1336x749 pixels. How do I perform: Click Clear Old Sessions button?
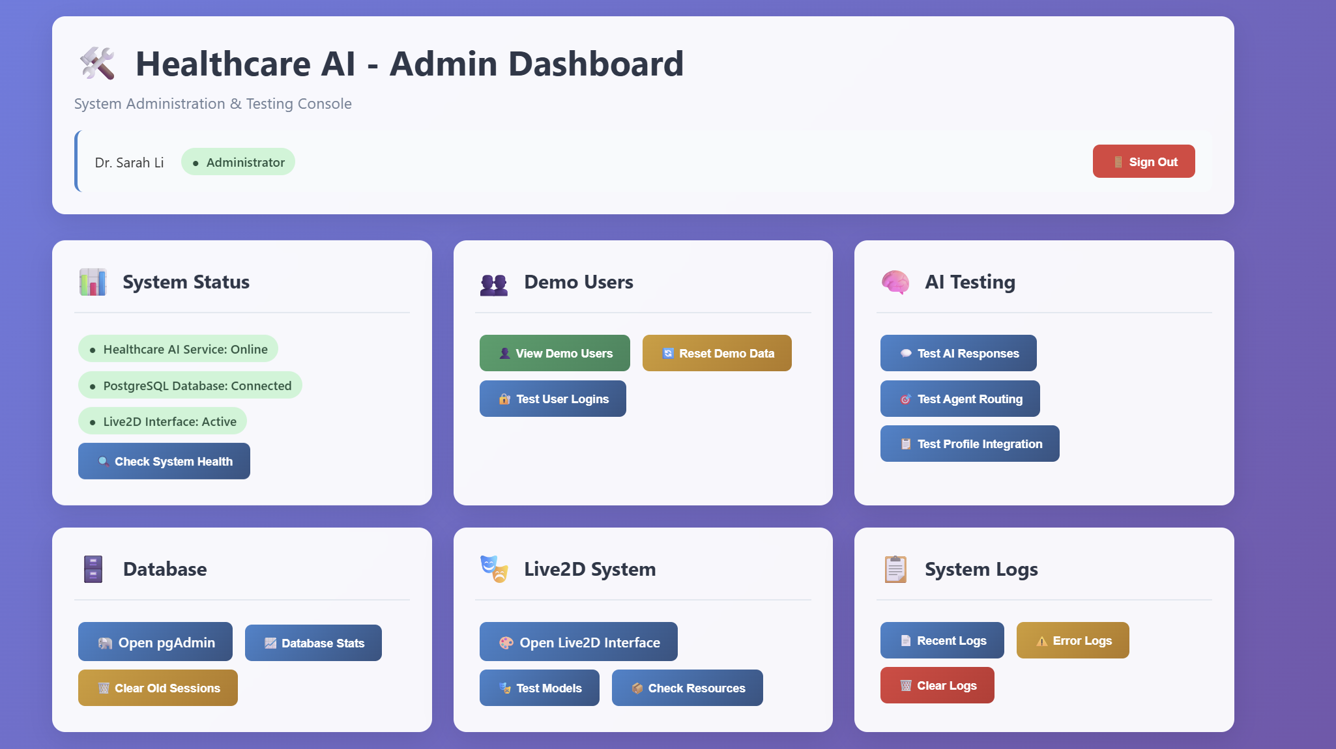click(158, 688)
